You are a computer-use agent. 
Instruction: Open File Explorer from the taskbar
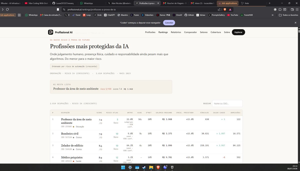click(151, 167)
